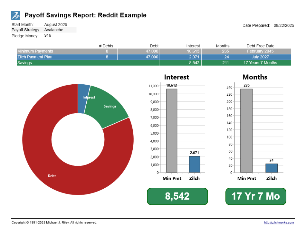Click the Savings row label in the table

[x=25, y=63]
